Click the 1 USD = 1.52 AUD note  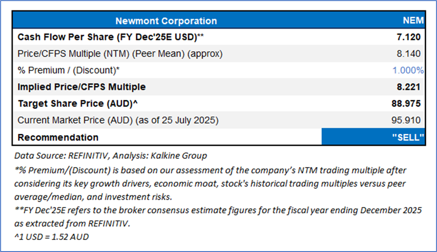click(x=51, y=237)
